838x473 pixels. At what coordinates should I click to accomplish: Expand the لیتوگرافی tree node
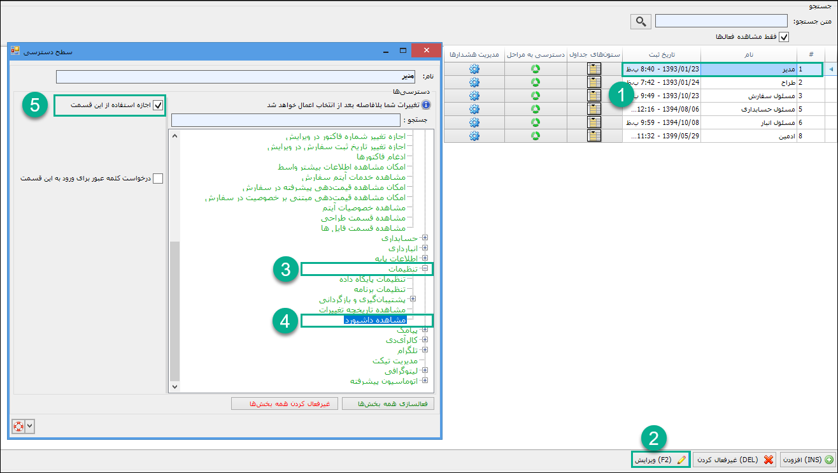pyautogui.click(x=425, y=370)
